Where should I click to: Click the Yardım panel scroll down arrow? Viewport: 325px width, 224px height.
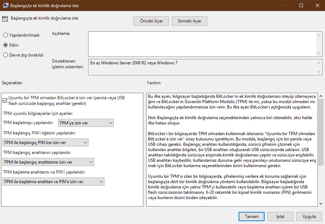point(320,203)
